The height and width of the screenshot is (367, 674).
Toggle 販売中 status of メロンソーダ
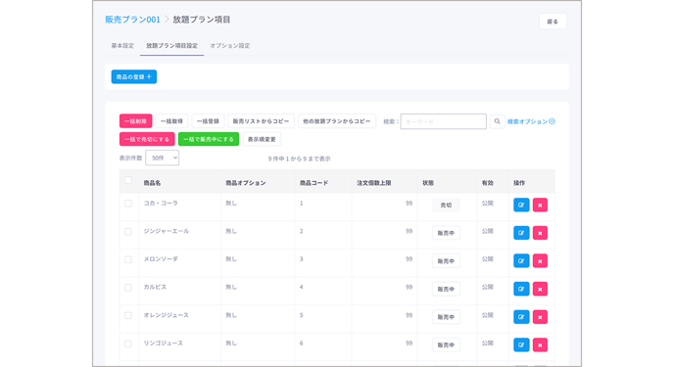point(446,261)
